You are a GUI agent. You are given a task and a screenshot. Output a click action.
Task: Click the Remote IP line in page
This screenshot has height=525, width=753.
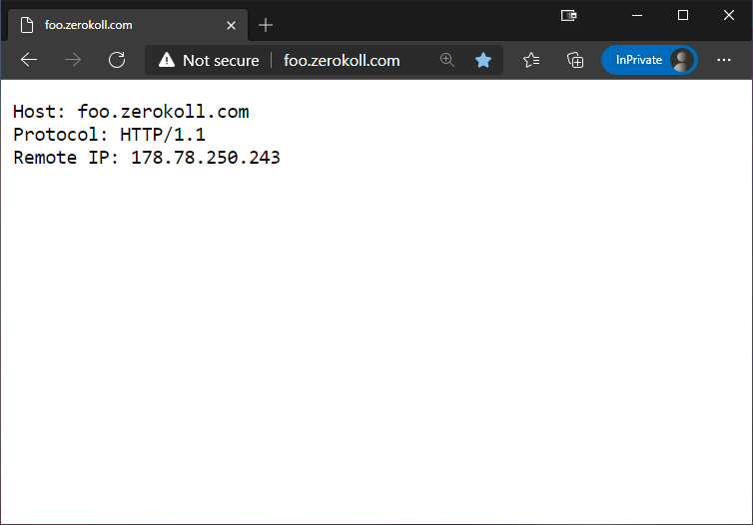pos(147,158)
